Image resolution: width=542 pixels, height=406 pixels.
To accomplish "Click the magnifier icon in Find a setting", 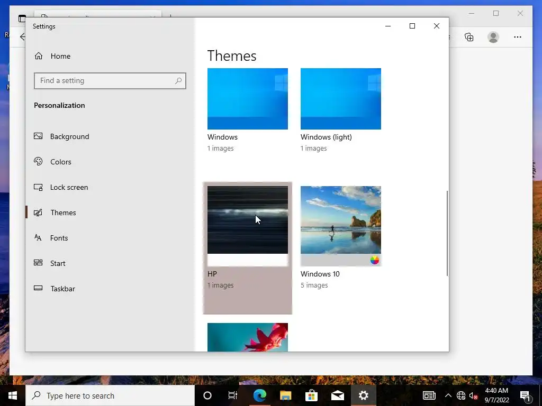I will [178, 81].
